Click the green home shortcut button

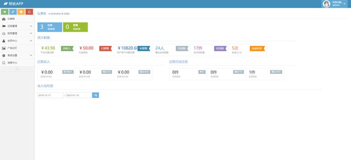(5, 12)
